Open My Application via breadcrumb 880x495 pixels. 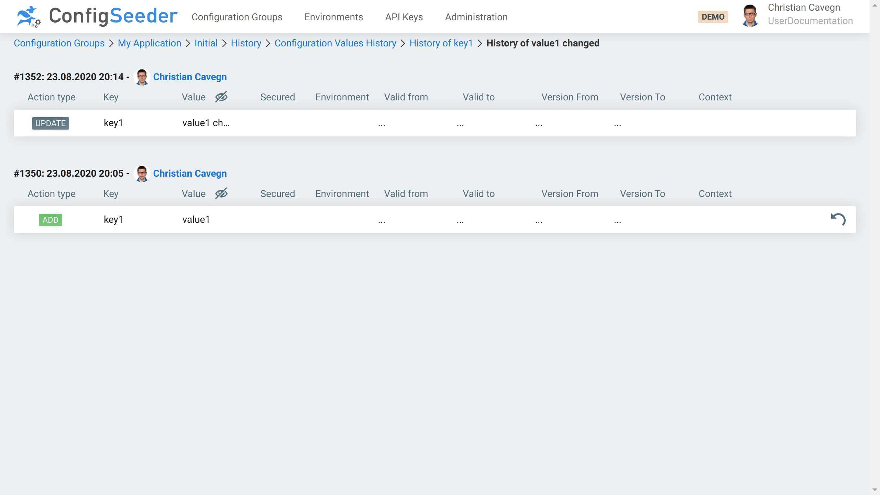149,43
